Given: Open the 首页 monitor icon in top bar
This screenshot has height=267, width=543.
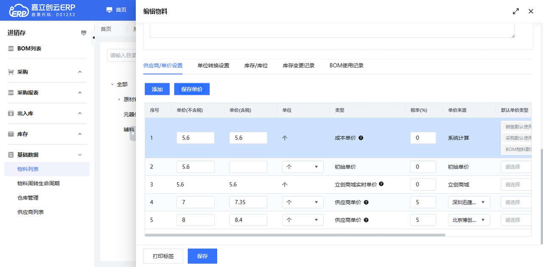Looking at the screenshot, I should (109, 10).
